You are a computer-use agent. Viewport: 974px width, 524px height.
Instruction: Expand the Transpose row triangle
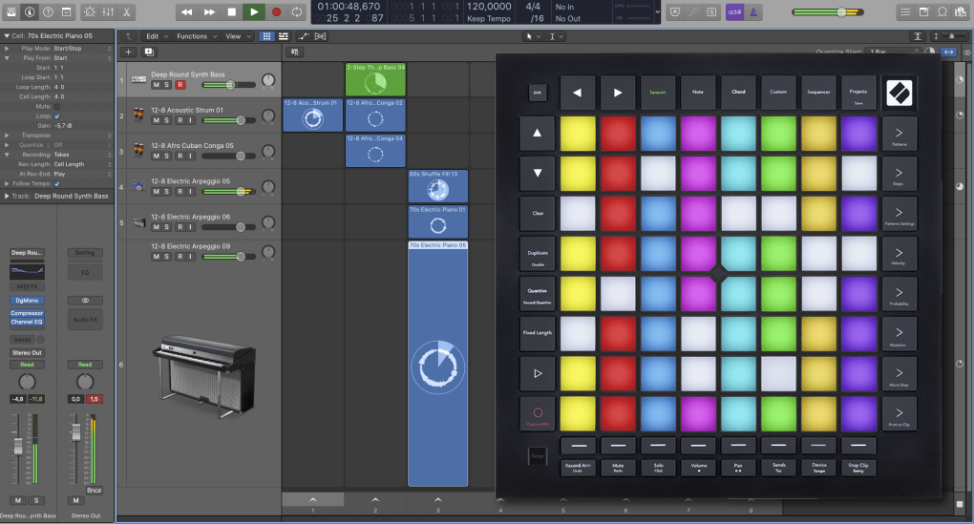(7, 135)
